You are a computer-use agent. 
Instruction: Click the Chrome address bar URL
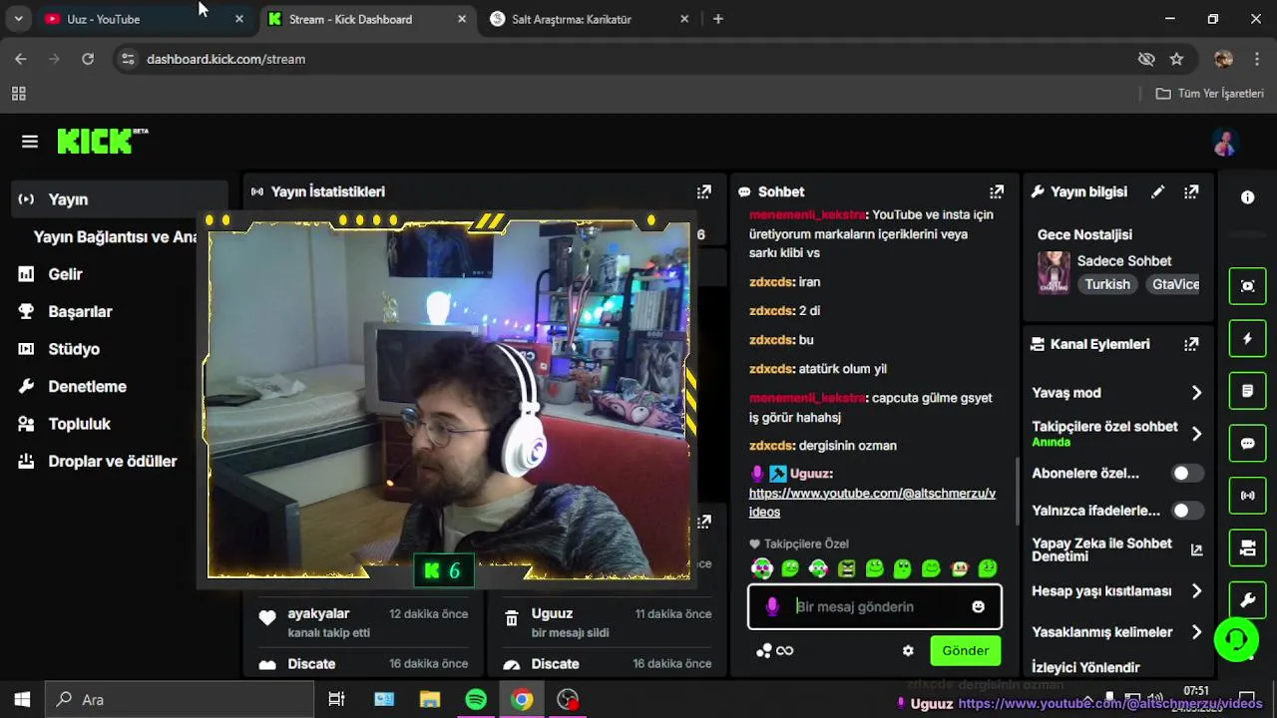pos(225,59)
